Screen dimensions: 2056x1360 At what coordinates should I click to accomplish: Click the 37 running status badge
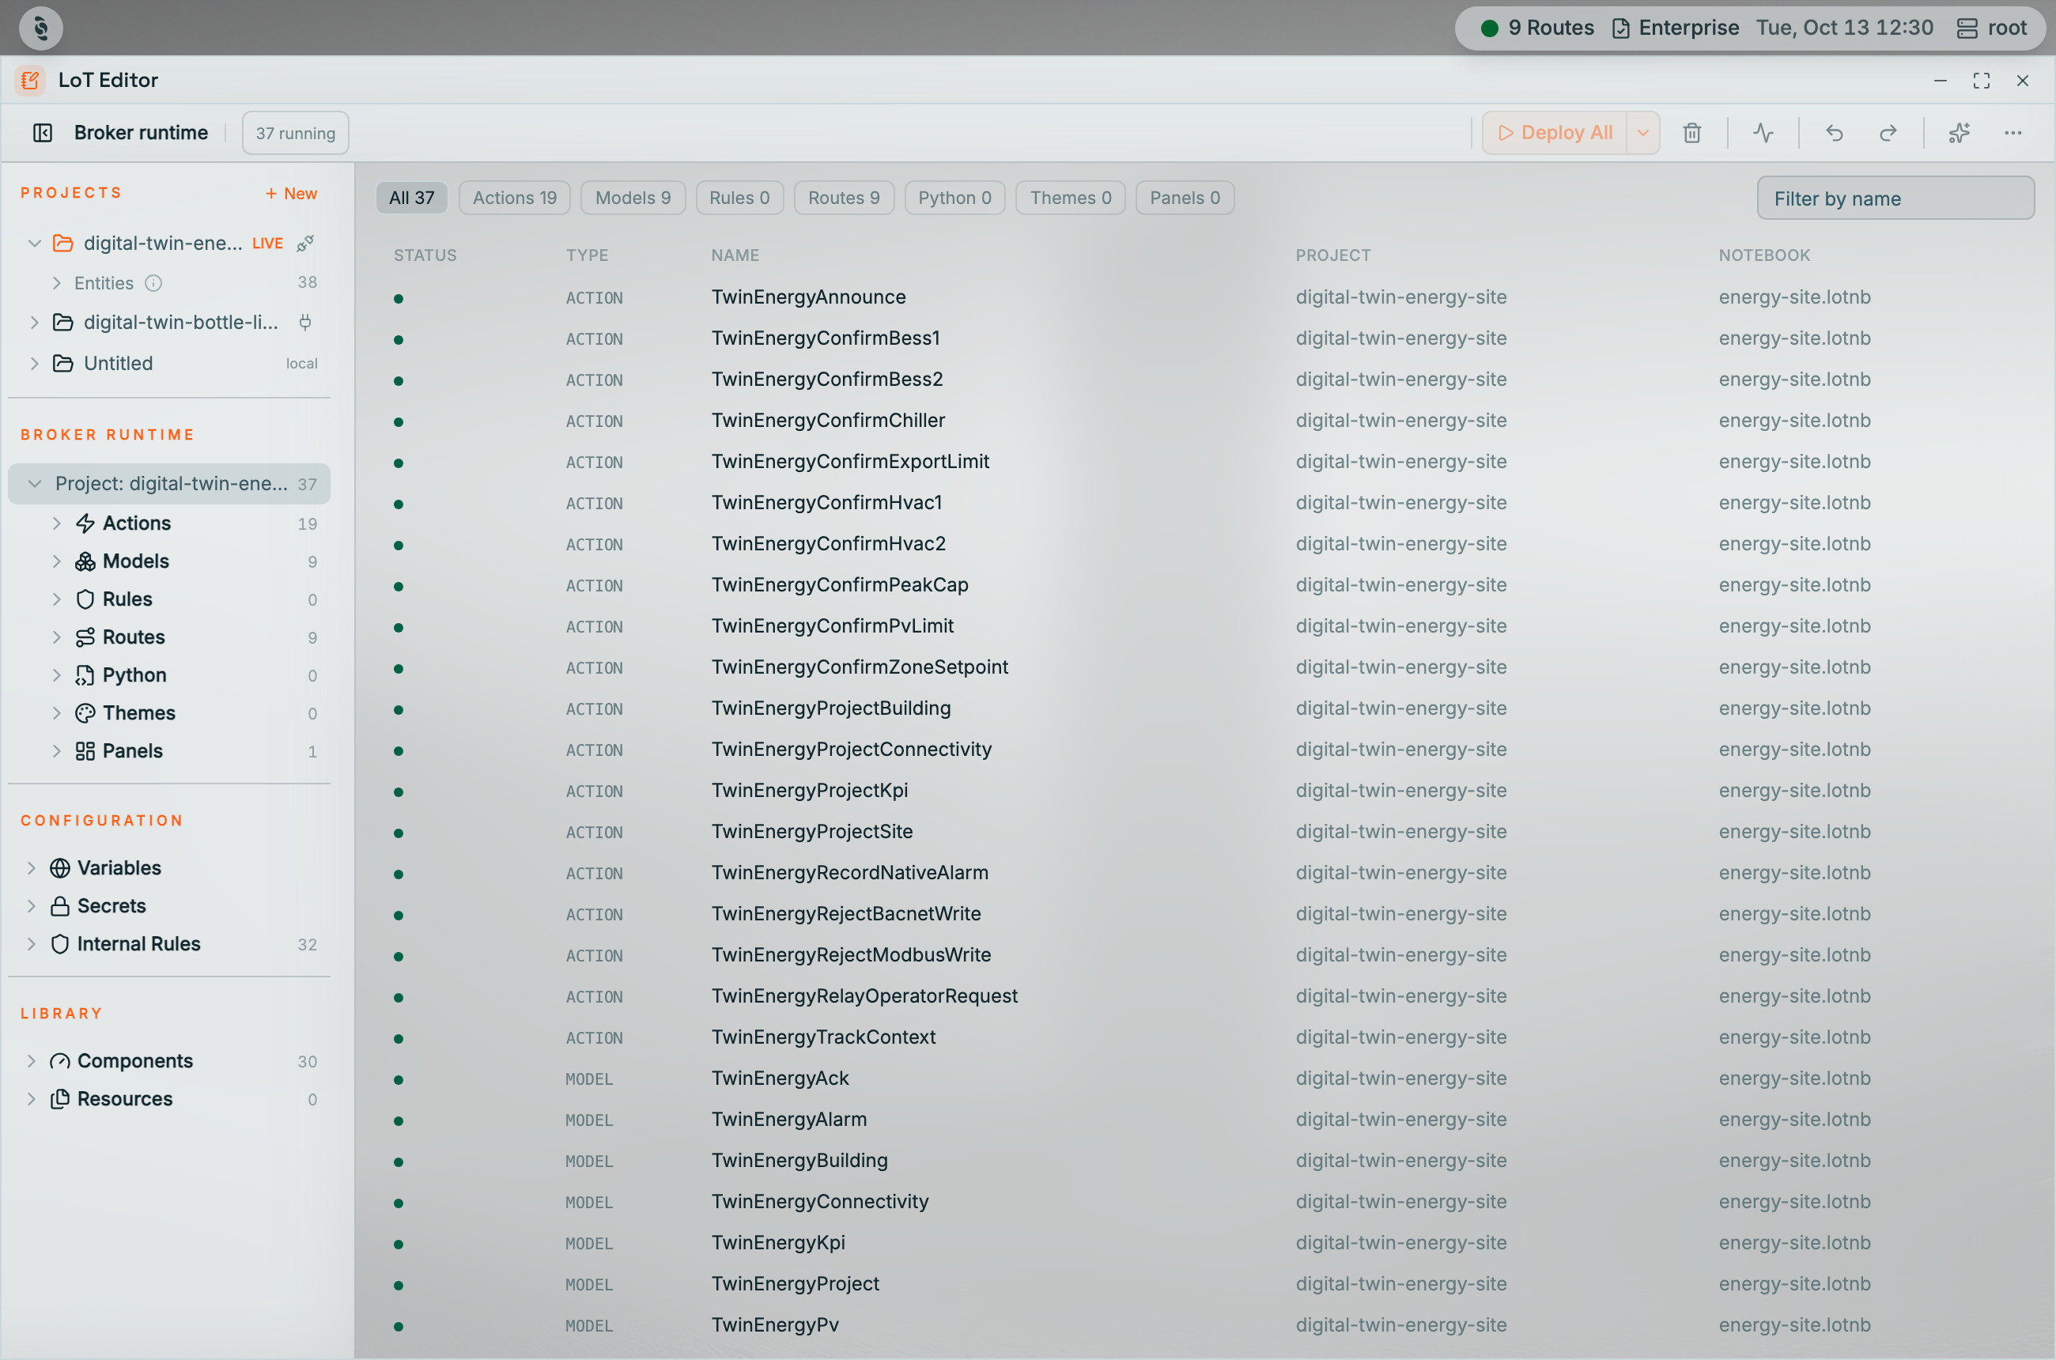(x=295, y=133)
